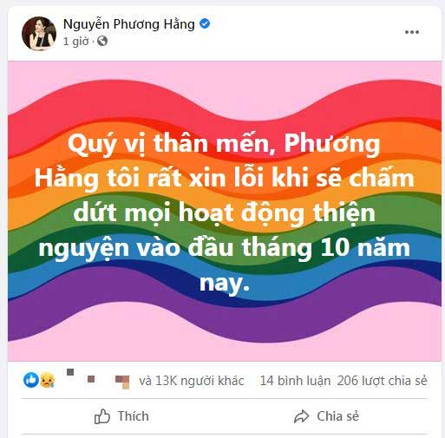
Task: Click the Chia sẻ arrow icon
Action: point(302,416)
